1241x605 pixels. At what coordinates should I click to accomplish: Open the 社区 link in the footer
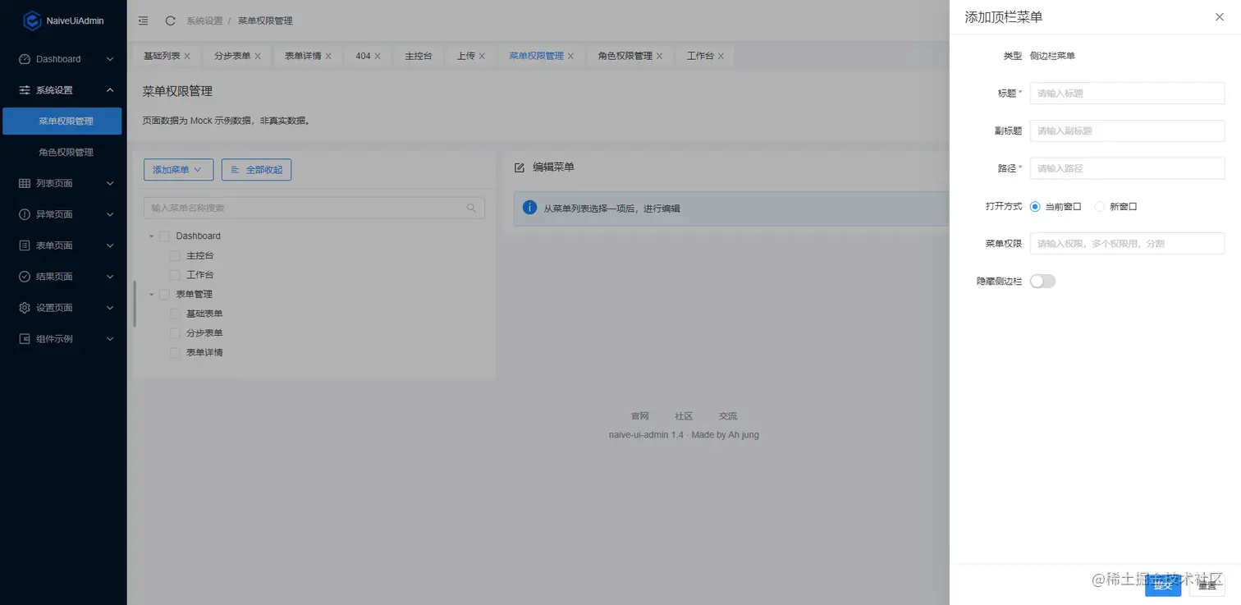pos(683,415)
